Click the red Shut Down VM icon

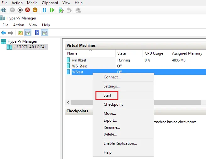pyautogui.click(x=27, y=10)
